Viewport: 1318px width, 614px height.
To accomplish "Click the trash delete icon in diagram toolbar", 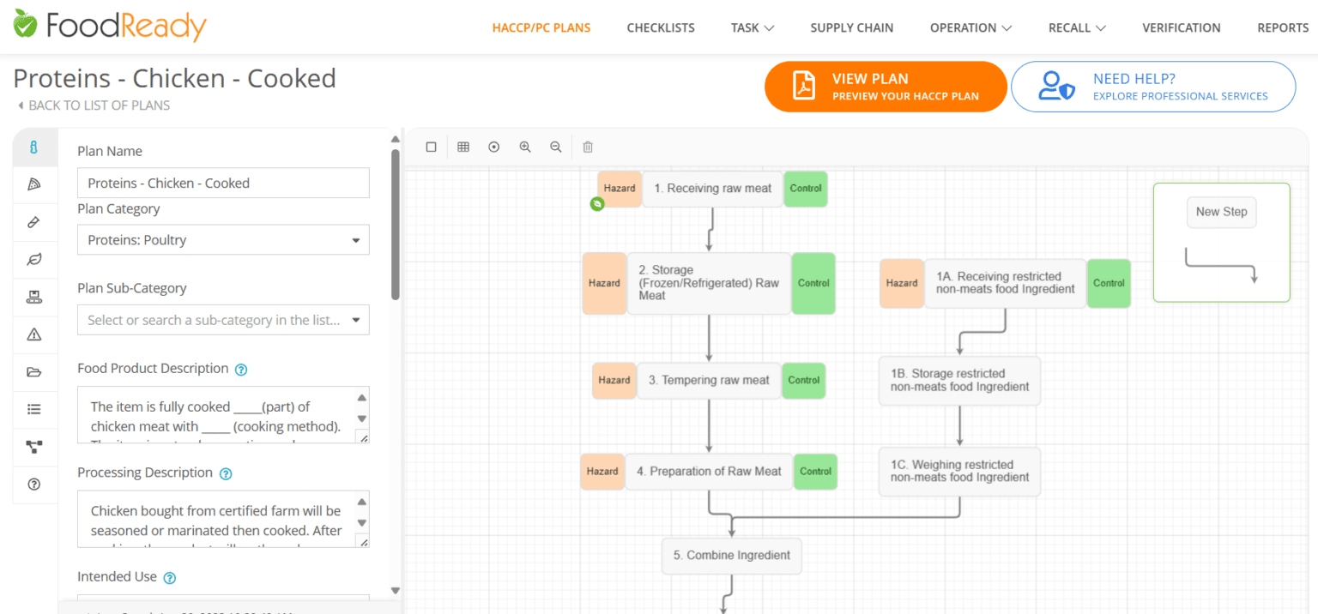I will pyautogui.click(x=588, y=147).
